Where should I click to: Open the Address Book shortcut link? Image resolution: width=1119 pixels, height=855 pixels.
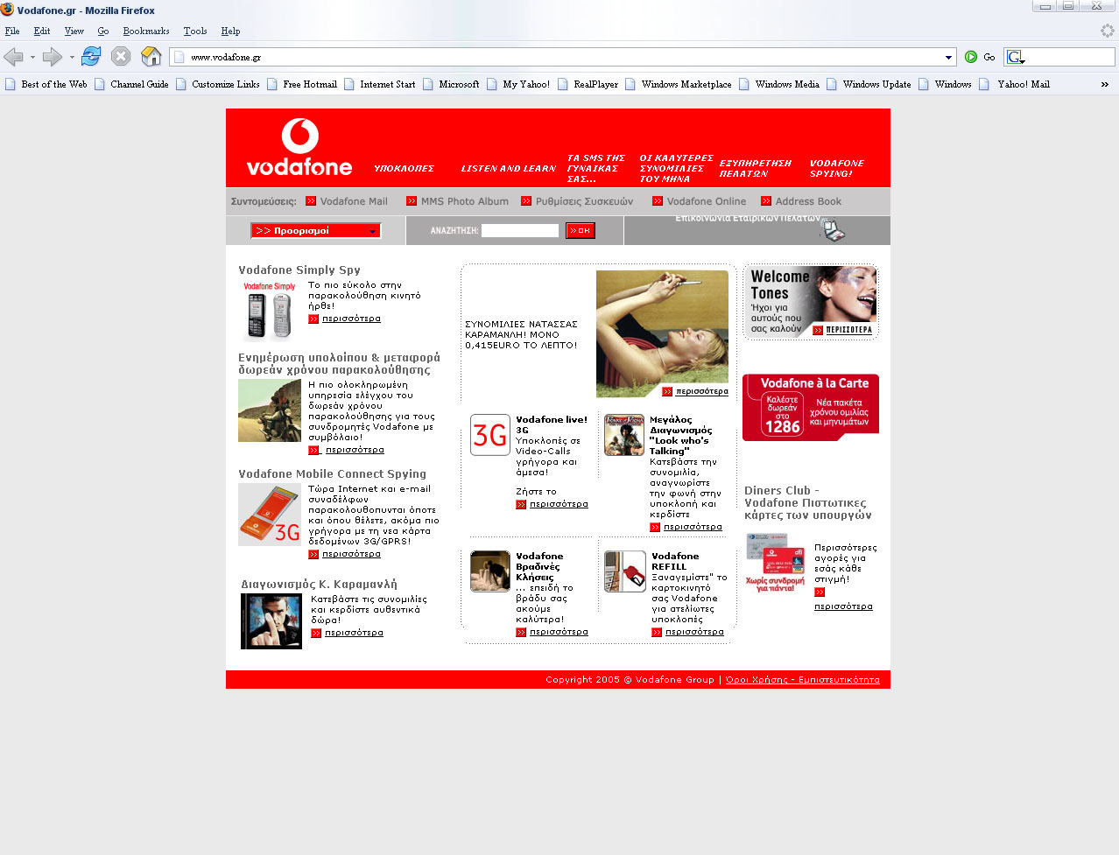(x=801, y=201)
